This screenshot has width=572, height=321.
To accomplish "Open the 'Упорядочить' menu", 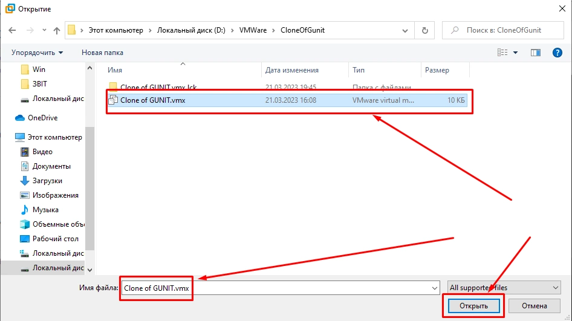I will (x=37, y=53).
